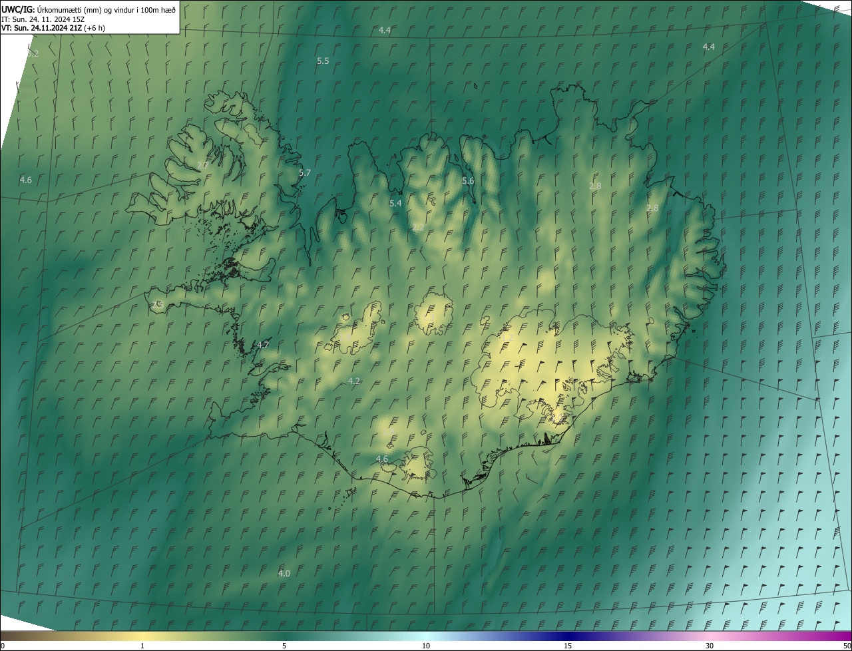This screenshot has height=651, width=852.
Task: Click the 2.7 value label on the map
Action: point(203,164)
